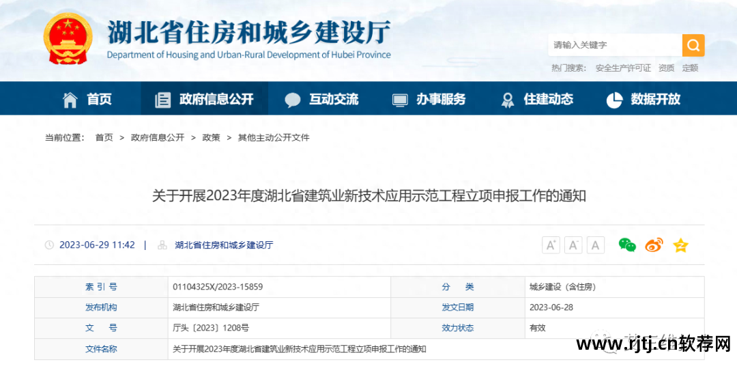Click the orange search magnifier button

pos(693,45)
